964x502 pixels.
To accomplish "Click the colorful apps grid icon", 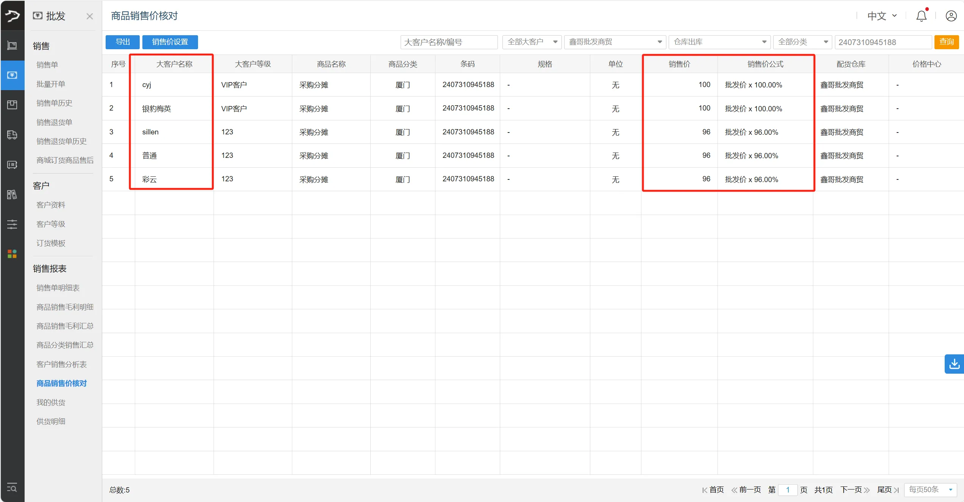I will 12,254.
